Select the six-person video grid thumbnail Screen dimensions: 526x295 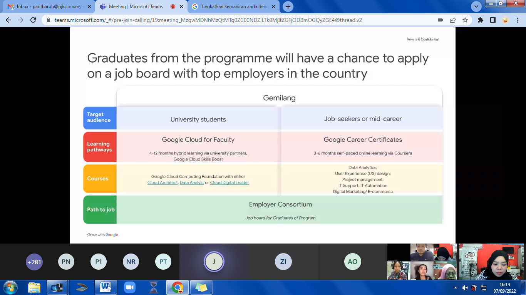422,262
